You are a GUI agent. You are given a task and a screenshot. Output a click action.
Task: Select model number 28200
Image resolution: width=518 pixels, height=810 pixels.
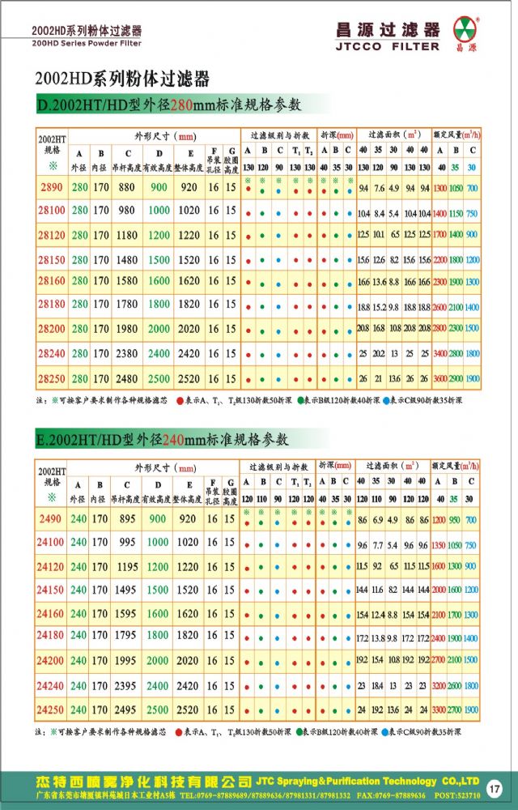pos(52,329)
